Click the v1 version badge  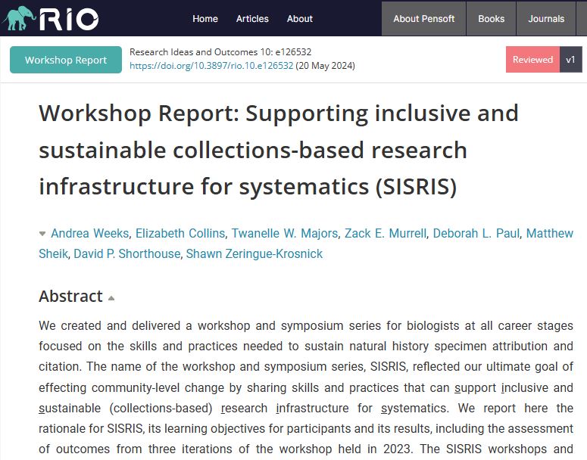pyautogui.click(x=571, y=60)
